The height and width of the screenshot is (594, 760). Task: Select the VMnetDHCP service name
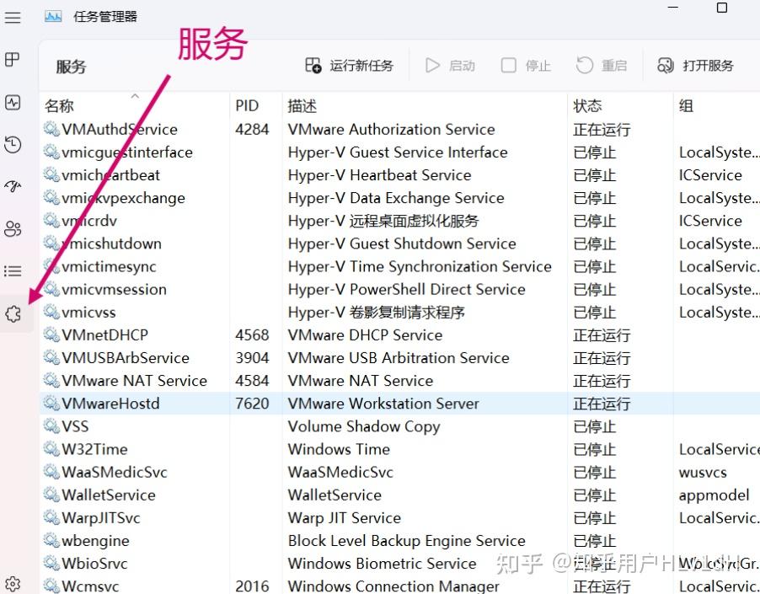pos(105,334)
